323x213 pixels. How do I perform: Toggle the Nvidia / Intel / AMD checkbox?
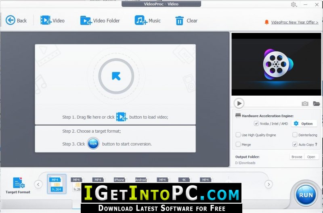coord(256,123)
